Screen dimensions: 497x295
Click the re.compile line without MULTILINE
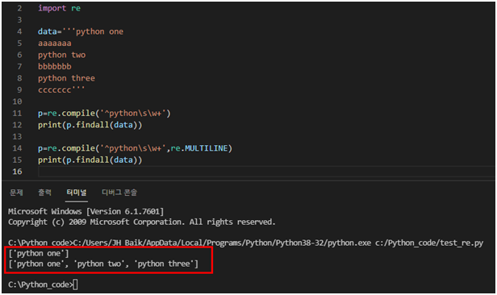[x=104, y=114]
